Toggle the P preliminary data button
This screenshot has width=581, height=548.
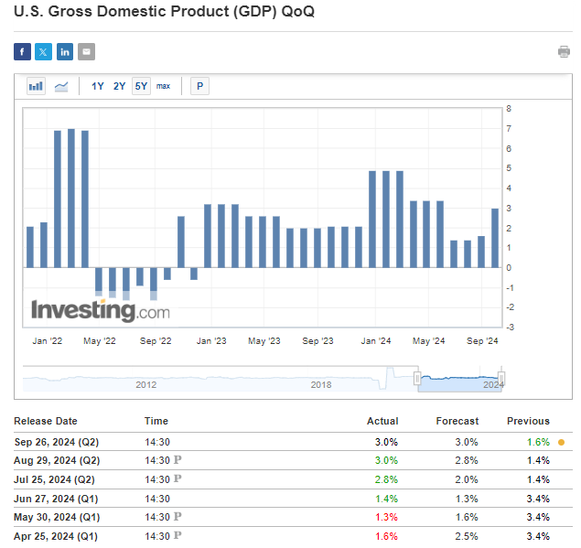199,86
